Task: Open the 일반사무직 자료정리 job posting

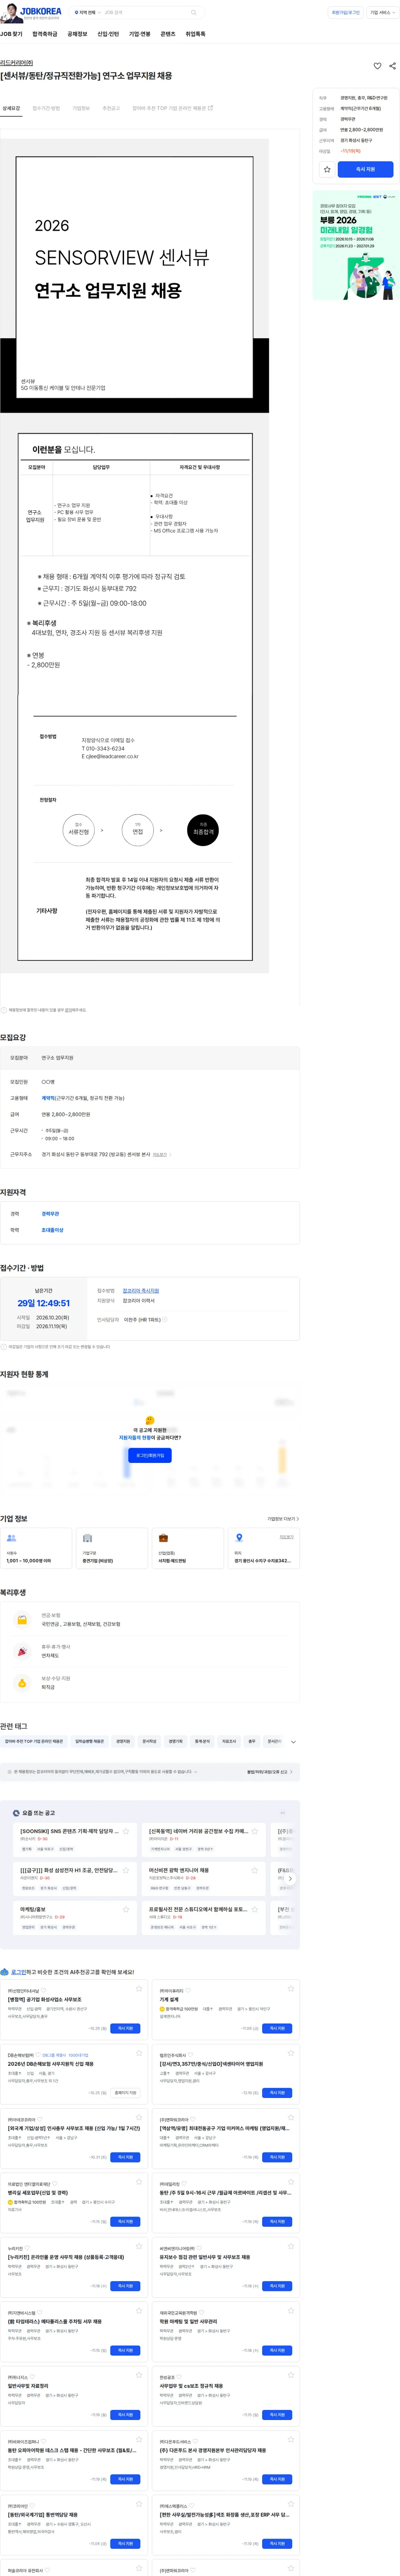Action: click(x=28, y=2386)
